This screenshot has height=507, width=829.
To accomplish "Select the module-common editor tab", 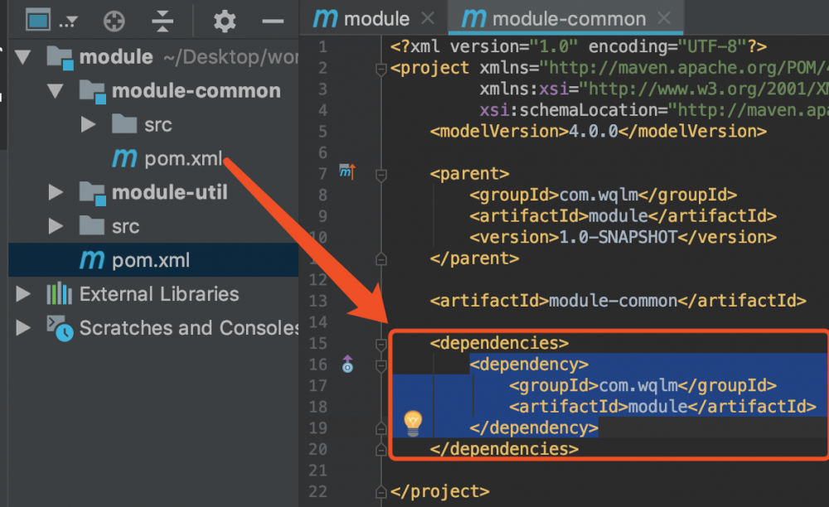I will pyautogui.click(x=565, y=18).
